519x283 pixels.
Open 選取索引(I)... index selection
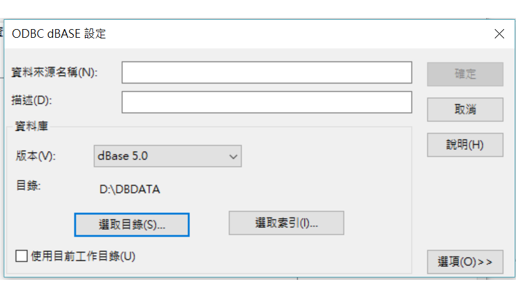click(286, 223)
